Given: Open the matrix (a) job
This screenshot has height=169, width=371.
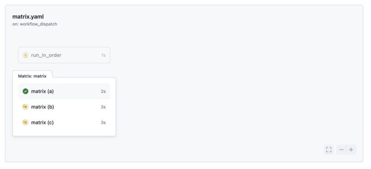Looking at the screenshot, I should [64, 91].
